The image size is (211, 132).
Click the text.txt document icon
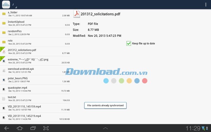click(4, 99)
